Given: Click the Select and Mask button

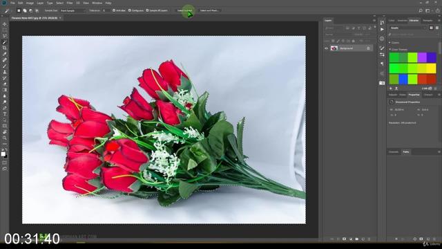Looking at the screenshot, I should [209, 10].
